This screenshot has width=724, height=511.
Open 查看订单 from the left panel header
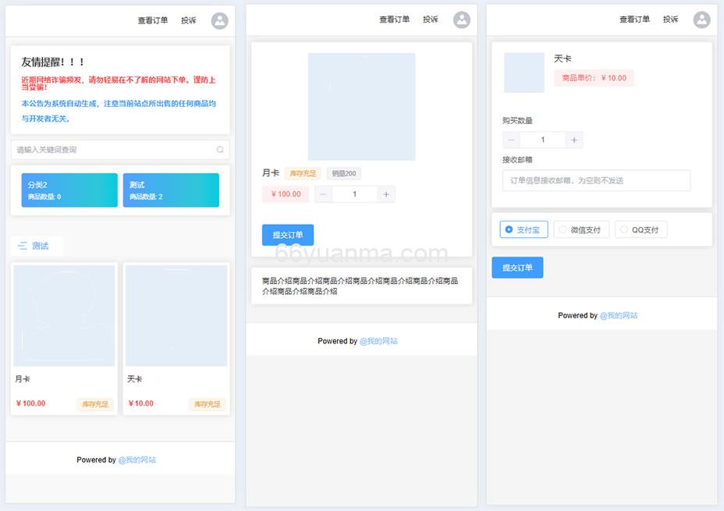coord(152,20)
